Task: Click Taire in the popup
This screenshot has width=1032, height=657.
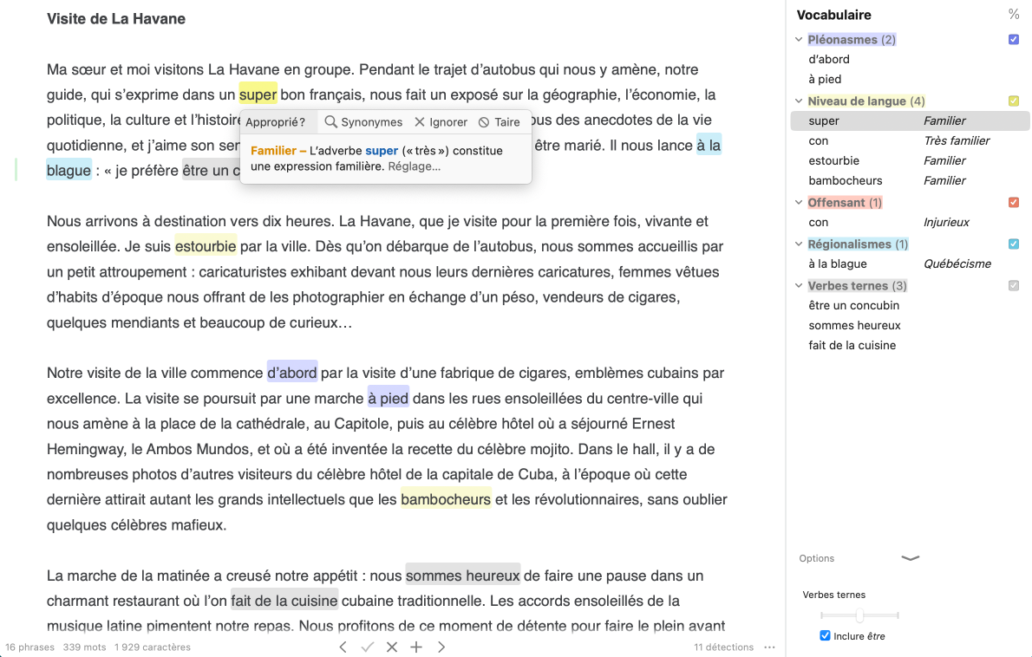Action: pos(499,121)
